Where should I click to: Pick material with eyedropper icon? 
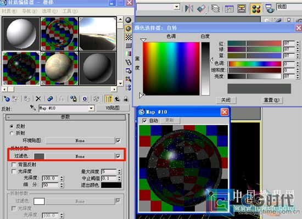(x=33, y=108)
